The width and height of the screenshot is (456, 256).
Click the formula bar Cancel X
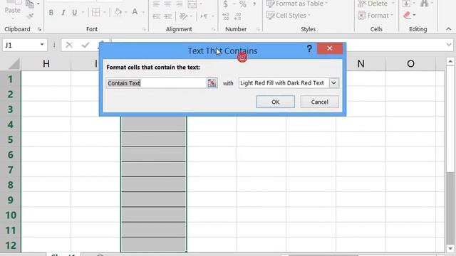[x=69, y=45]
